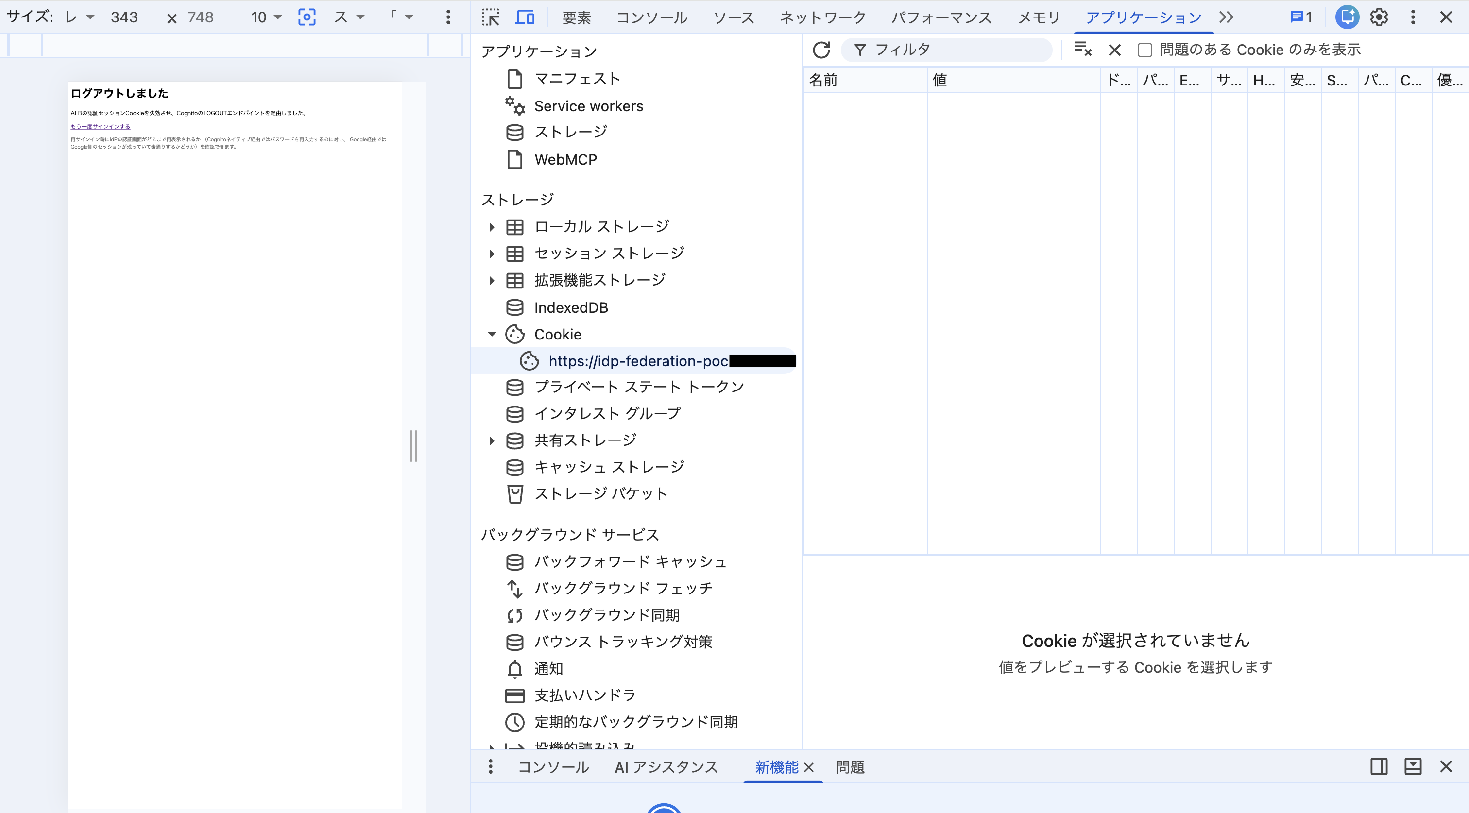1469x813 pixels.
Task: Open the AI assistance icon in toolbar
Action: coord(1347,17)
